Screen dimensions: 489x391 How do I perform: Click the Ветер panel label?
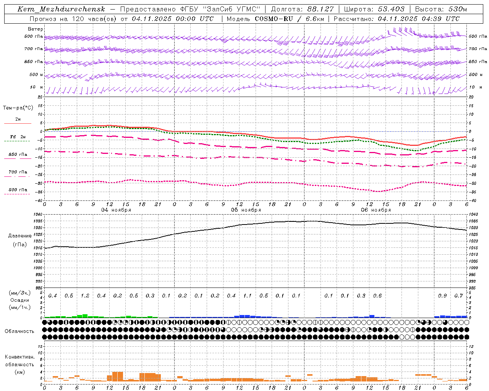(36, 29)
